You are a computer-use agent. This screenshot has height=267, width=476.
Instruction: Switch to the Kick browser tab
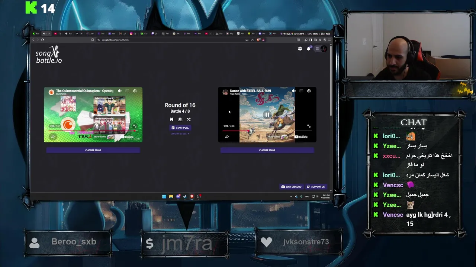[x=144, y=34]
